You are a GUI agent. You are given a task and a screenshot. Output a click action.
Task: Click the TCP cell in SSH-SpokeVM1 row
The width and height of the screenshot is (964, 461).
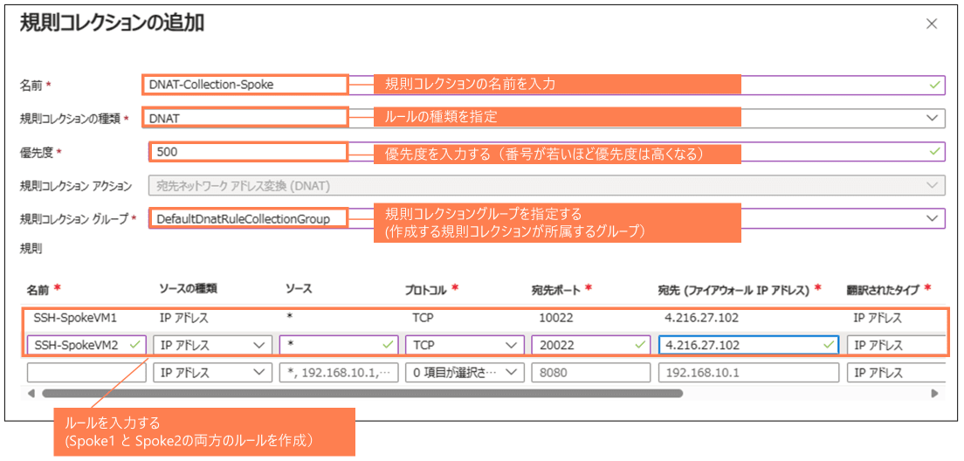[423, 319]
